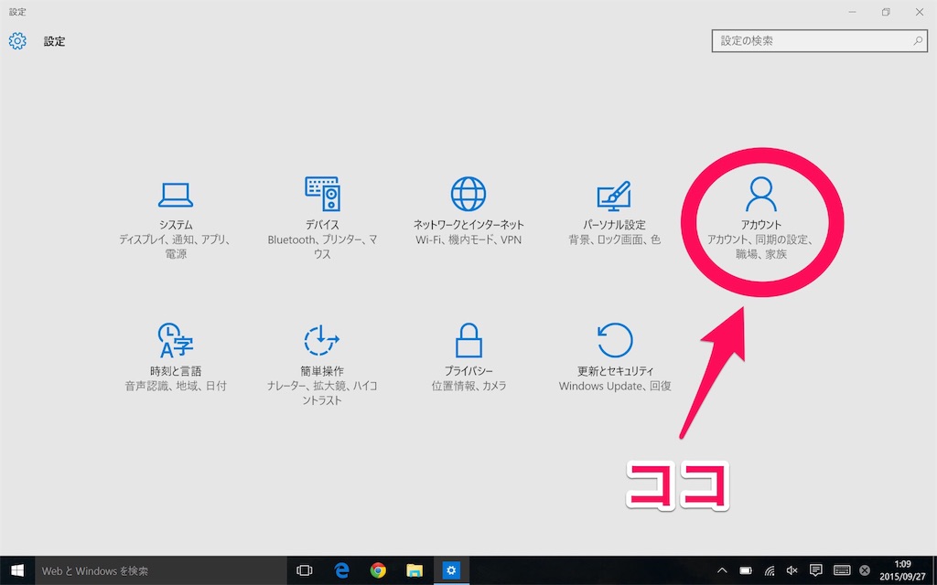937x585 pixels.
Task: Click the magnifier icon in settings search
Action: click(x=917, y=40)
